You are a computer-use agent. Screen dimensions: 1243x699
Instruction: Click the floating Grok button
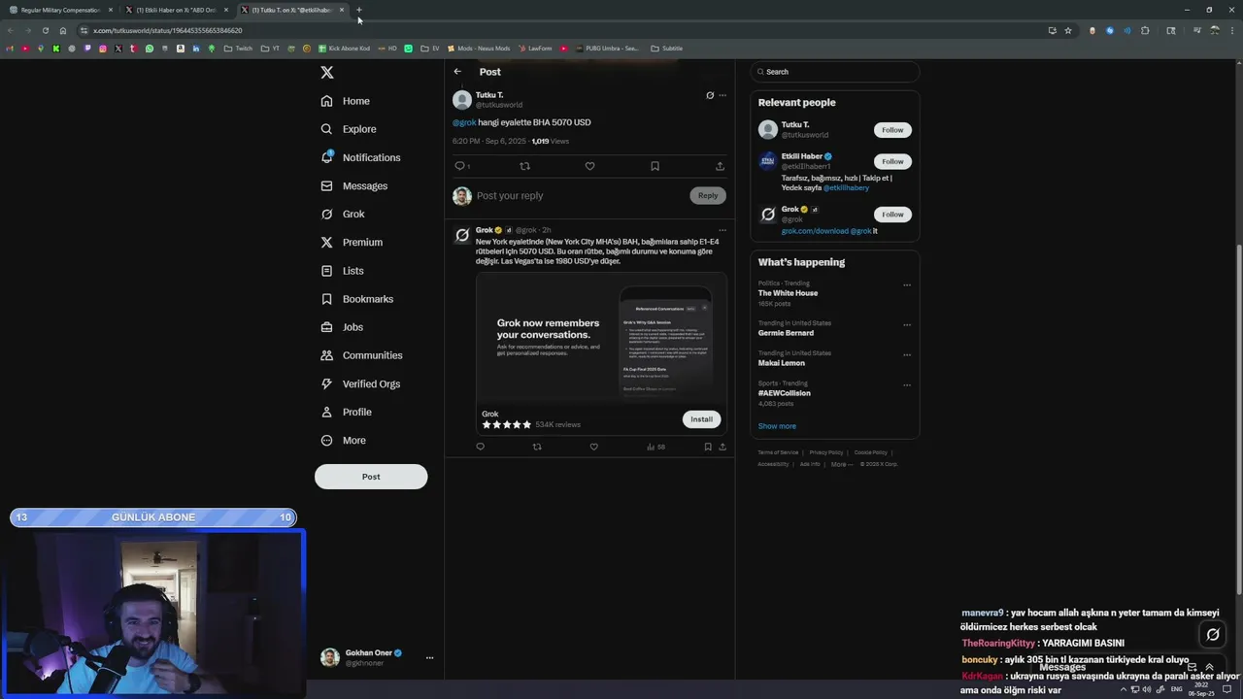click(x=1213, y=635)
